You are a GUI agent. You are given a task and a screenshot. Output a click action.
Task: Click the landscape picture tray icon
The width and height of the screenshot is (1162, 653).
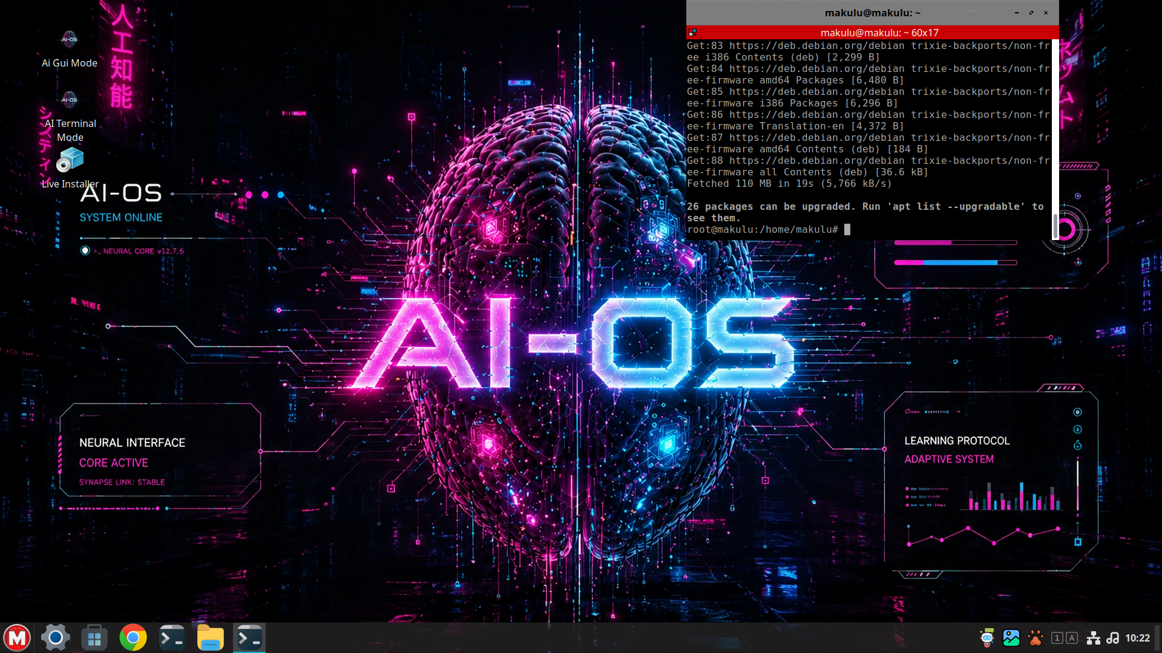click(1011, 638)
